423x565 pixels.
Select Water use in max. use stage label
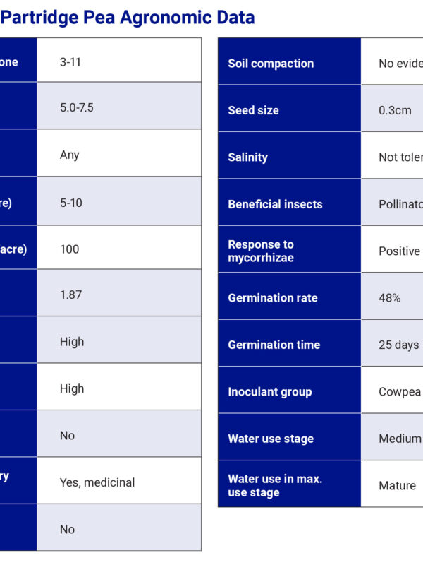275,485
